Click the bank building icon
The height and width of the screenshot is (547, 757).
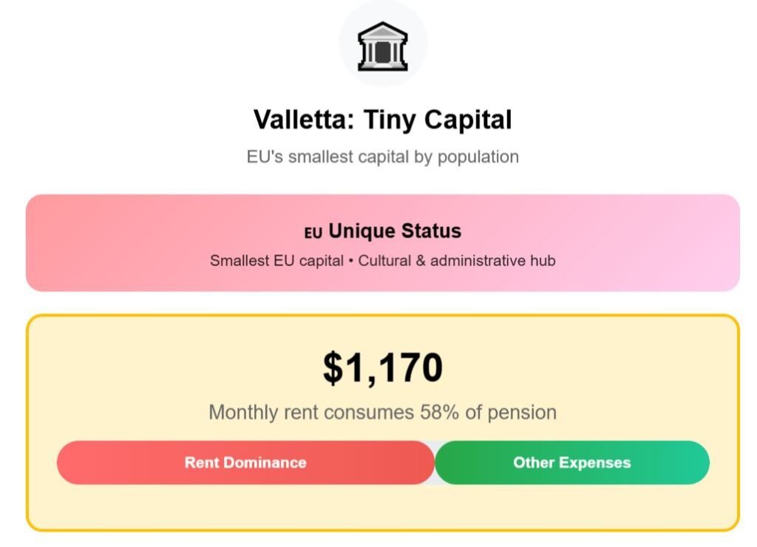coord(382,44)
